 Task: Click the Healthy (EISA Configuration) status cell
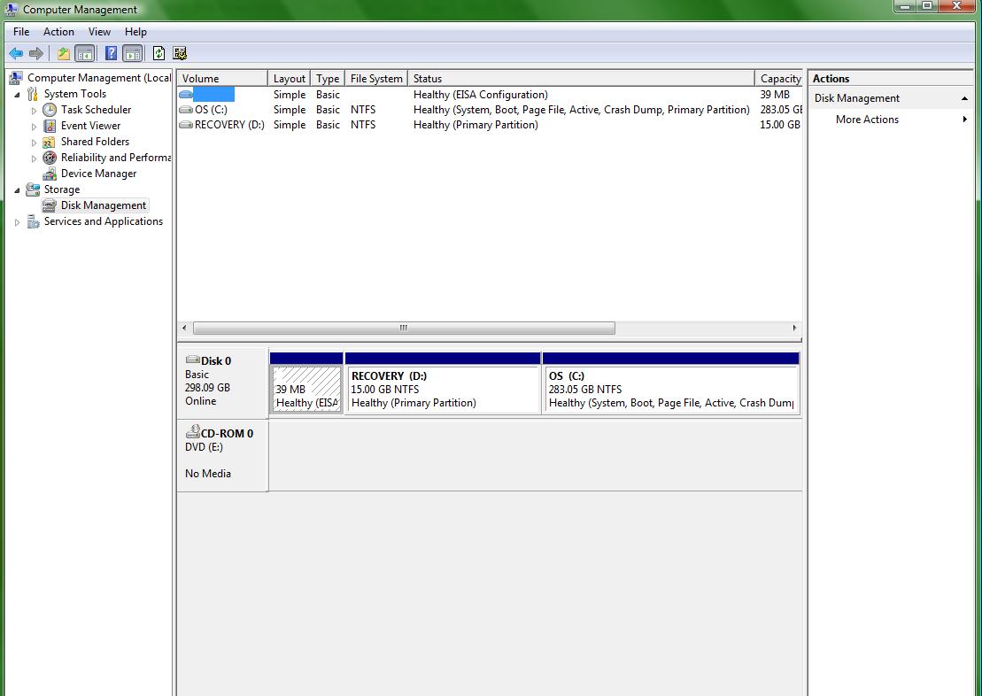[x=480, y=95]
